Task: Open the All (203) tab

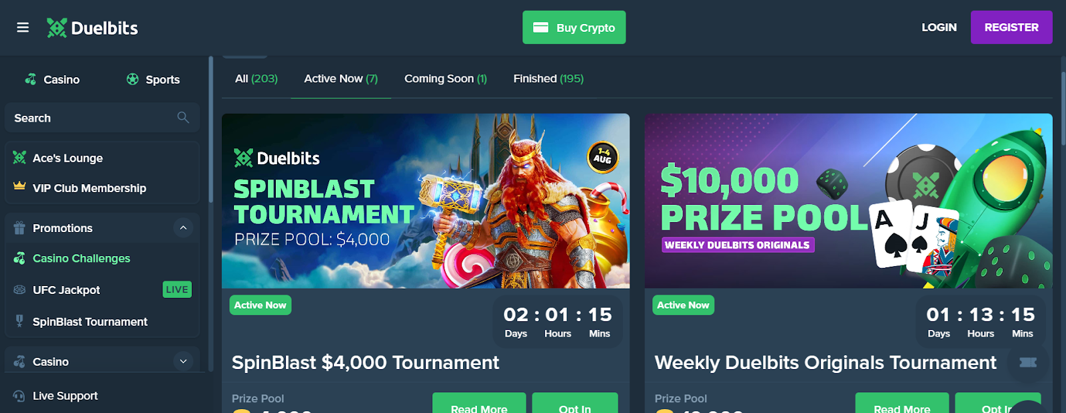Action: pos(257,78)
